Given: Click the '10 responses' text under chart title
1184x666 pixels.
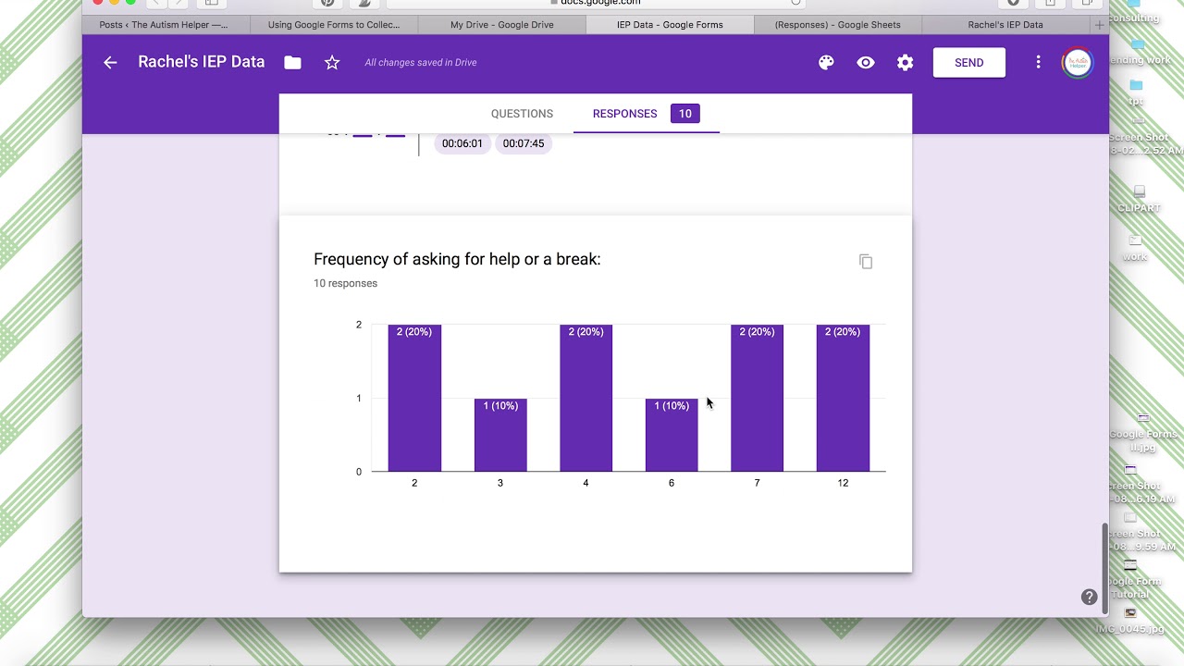Looking at the screenshot, I should pyautogui.click(x=345, y=283).
